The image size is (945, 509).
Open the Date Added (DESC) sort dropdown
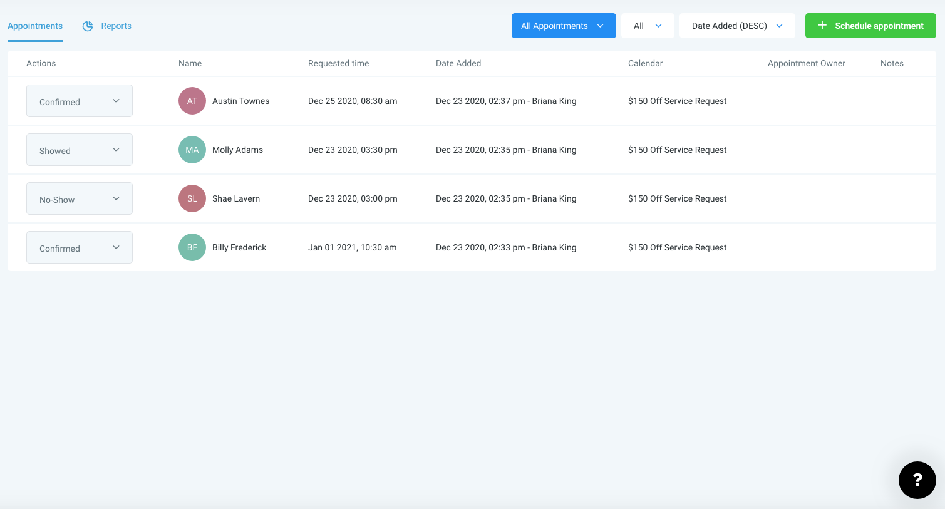737,26
